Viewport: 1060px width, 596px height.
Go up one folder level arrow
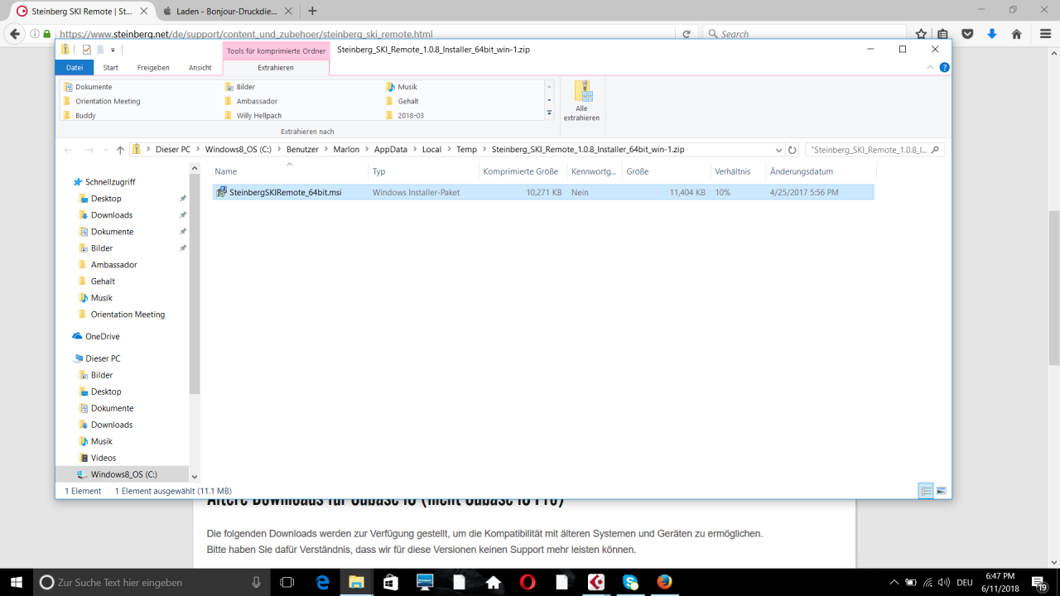pos(120,150)
